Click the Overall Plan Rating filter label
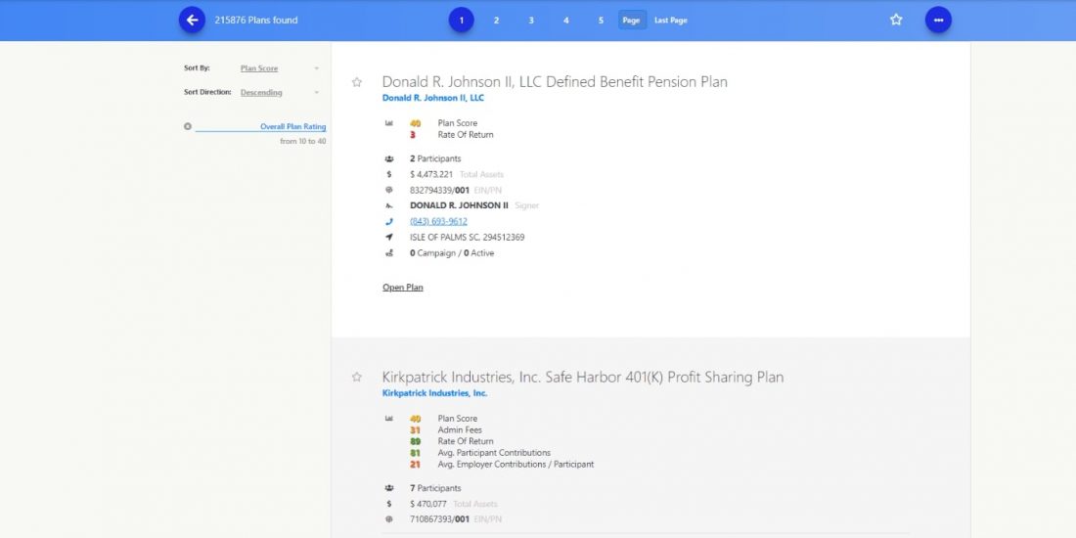This screenshot has width=1076, height=538. [292, 126]
